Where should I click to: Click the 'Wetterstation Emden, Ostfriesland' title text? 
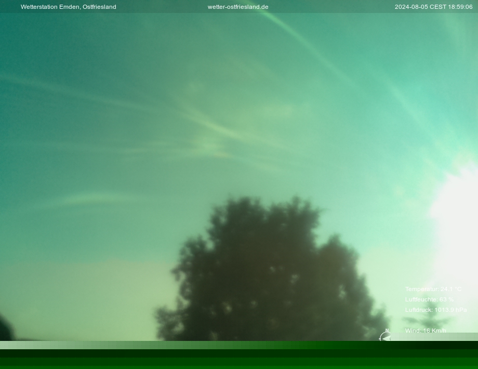[68, 7]
